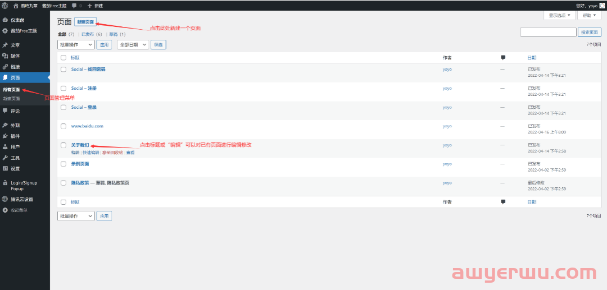Check the box for Social – 注册

(x=64, y=89)
